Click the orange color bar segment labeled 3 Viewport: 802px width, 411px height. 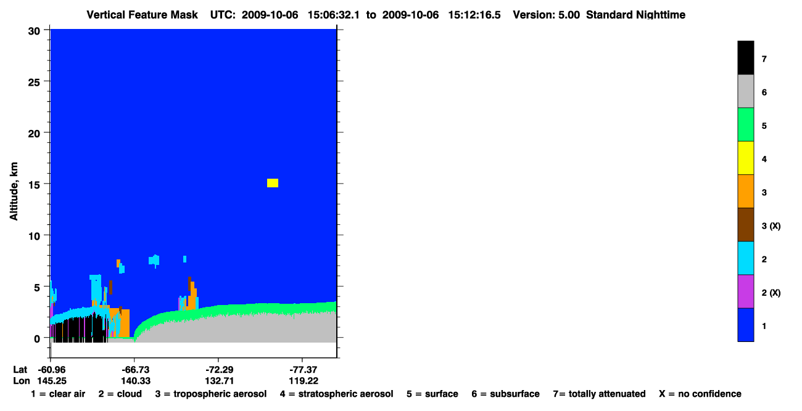click(745, 191)
